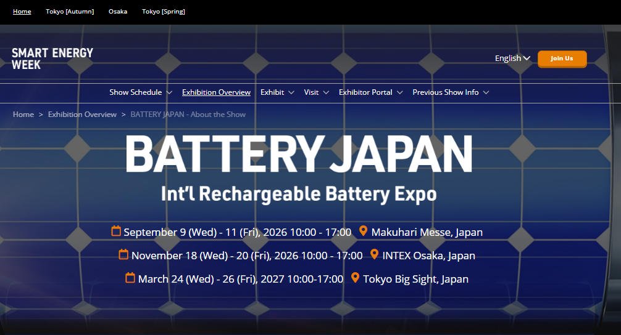Image resolution: width=621 pixels, height=335 pixels.
Task: Click the orange Join Us button
Action: [562, 59]
